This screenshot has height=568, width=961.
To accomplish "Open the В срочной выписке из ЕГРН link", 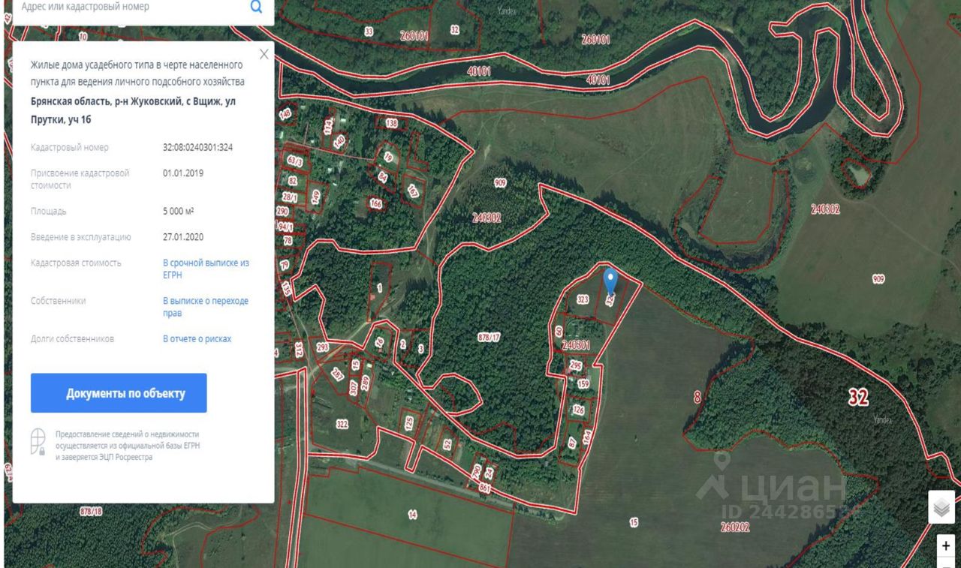I will coord(206,269).
